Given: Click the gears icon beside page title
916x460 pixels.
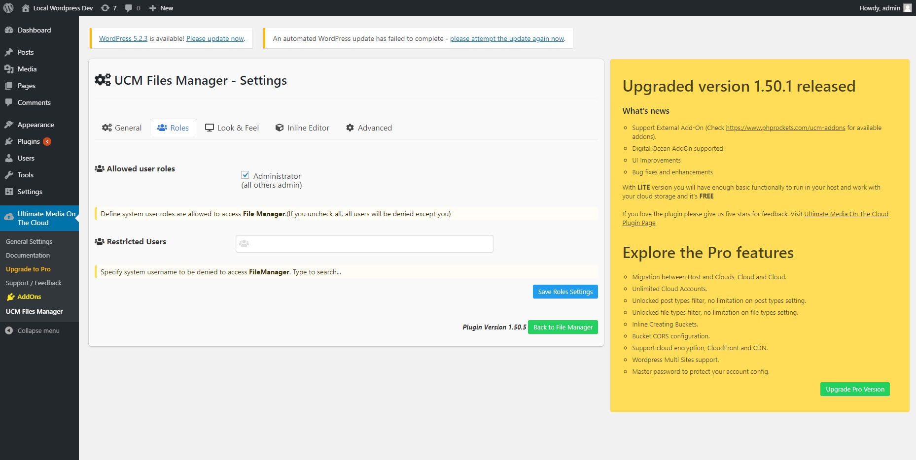Looking at the screenshot, I should pyautogui.click(x=103, y=80).
